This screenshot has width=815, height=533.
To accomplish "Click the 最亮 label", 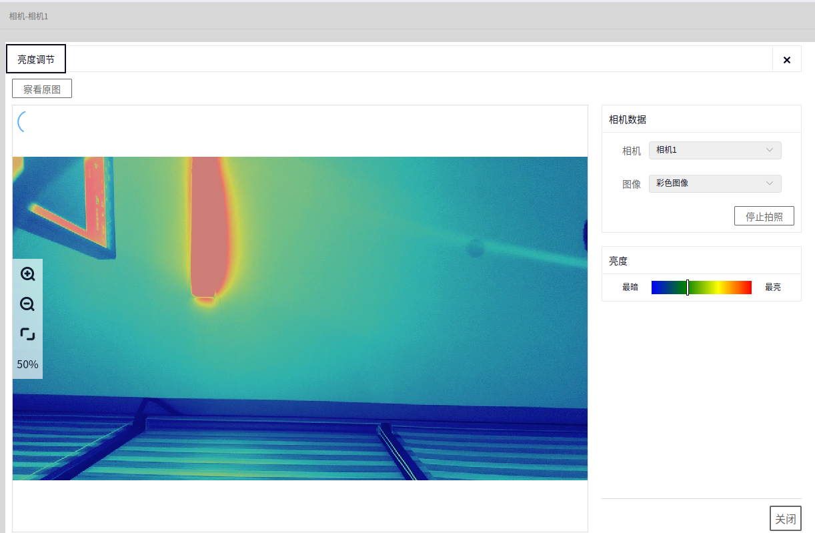I will 773,287.
